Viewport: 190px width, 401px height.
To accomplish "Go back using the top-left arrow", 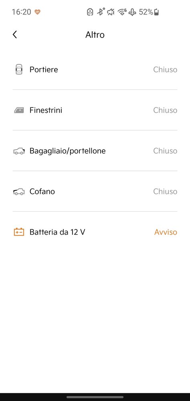I will coord(15,34).
